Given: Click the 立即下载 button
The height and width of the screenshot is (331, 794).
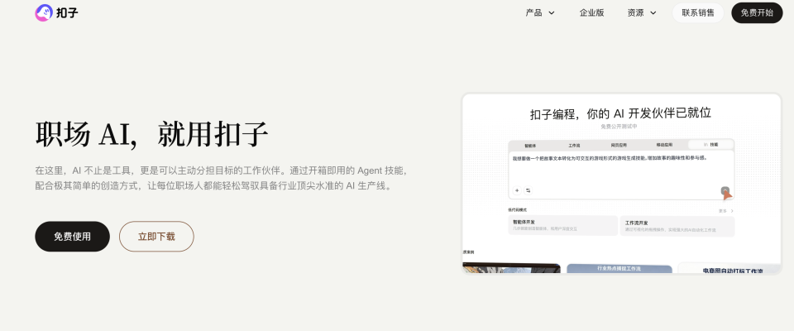Looking at the screenshot, I should pyautogui.click(x=156, y=236).
